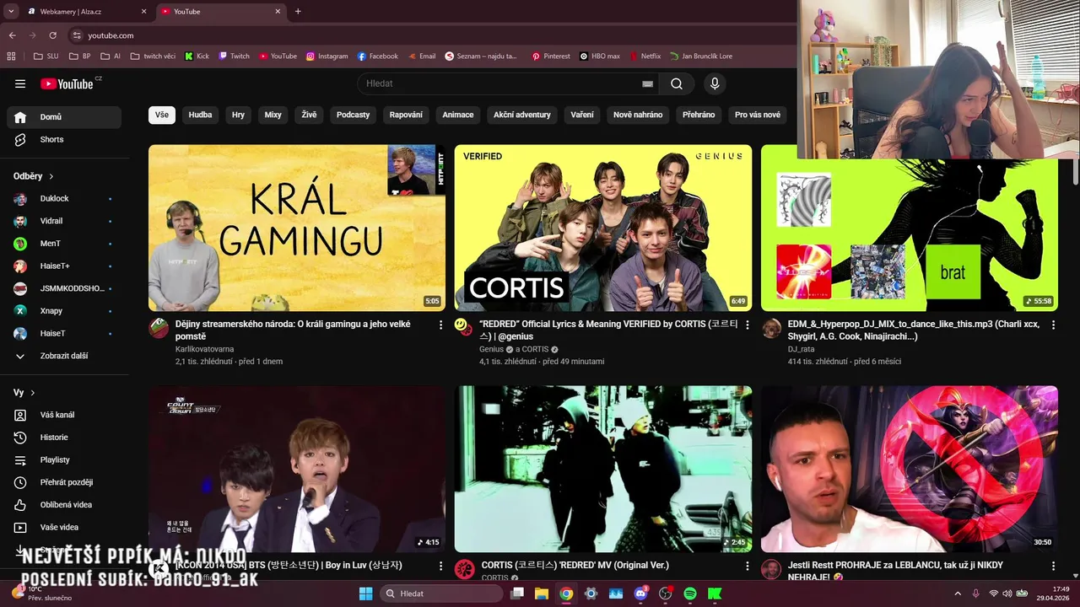Open the SLU bookmarks folder
This screenshot has height=607, width=1080.
pos(46,56)
